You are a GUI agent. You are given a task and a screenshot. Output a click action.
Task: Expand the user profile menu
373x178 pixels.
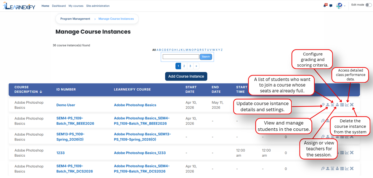(x=341, y=6)
